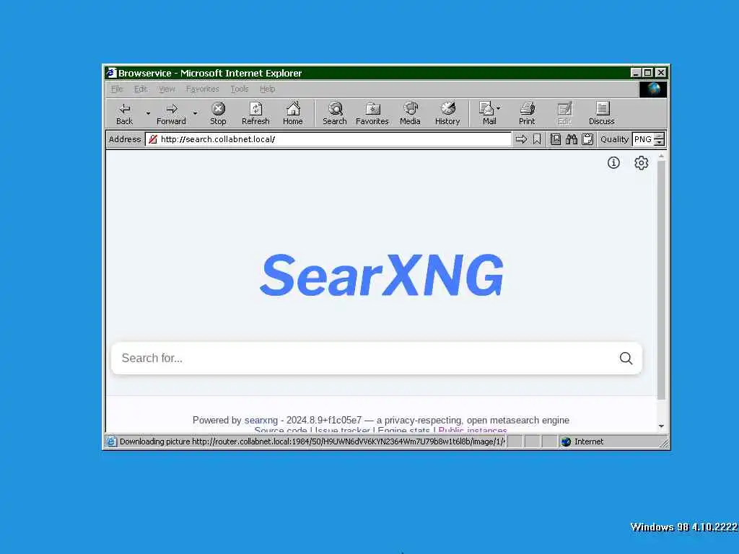Maximize the Browservice window
This screenshot has height=554, width=739.
tap(648, 73)
